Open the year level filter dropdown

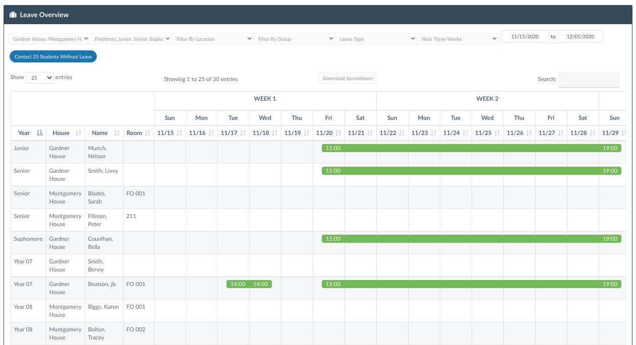point(131,39)
